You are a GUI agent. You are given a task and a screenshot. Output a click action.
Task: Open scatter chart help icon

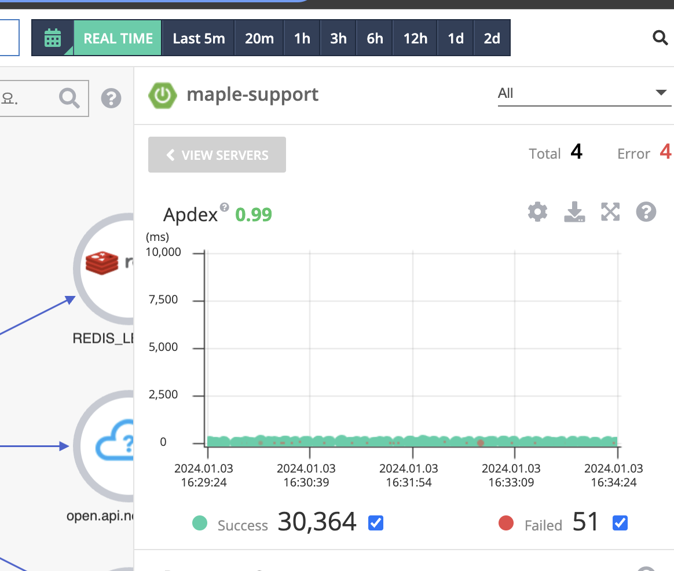coord(646,212)
